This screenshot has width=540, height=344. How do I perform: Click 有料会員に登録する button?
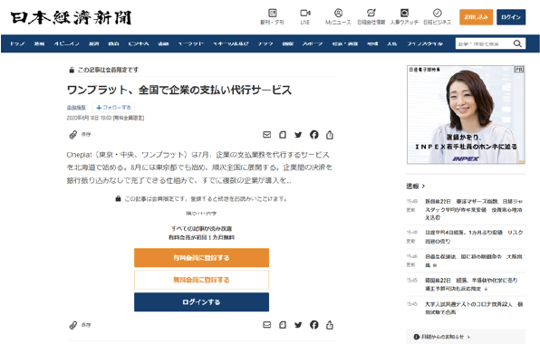(x=201, y=258)
